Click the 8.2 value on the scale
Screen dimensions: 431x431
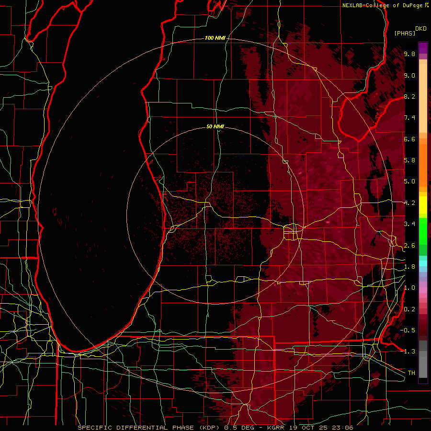click(x=409, y=96)
